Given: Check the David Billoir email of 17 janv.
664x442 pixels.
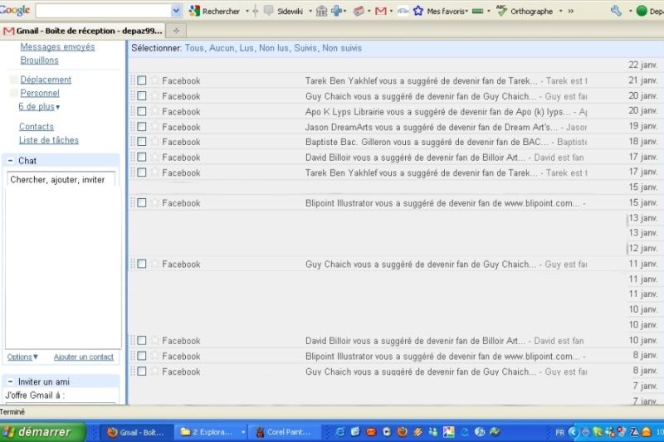Looking at the screenshot, I should click(x=141, y=157).
